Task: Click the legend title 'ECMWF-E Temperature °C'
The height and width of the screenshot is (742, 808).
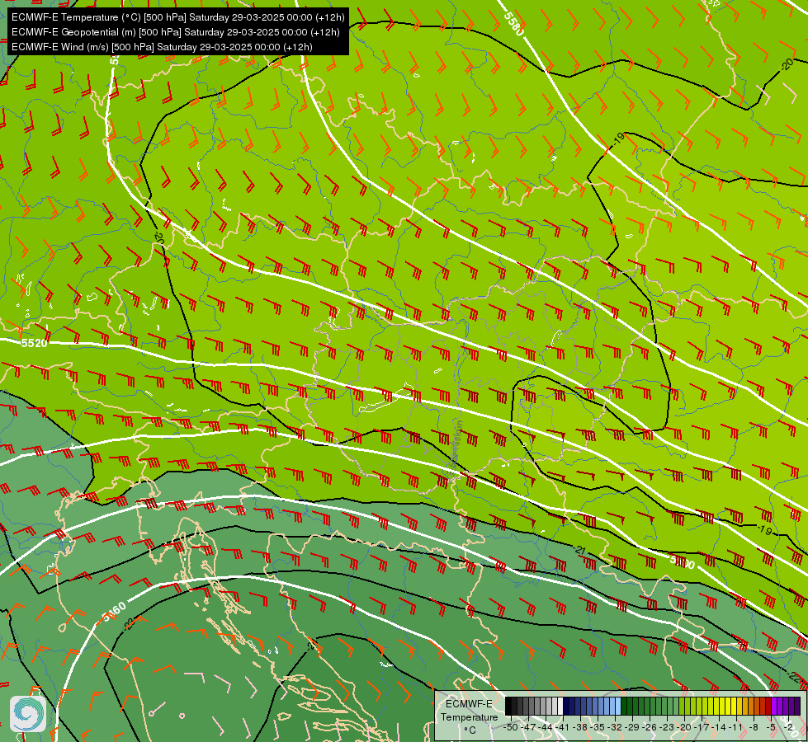Action: click(x=470, y=716)
